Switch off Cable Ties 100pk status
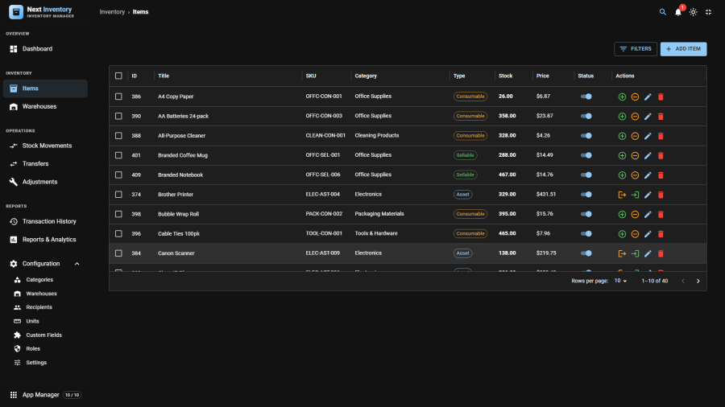 tap(586, 234)
